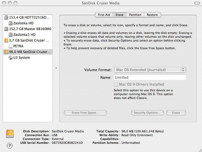Switch to the Erase tab
202x152 pixels.
point(119,15)
